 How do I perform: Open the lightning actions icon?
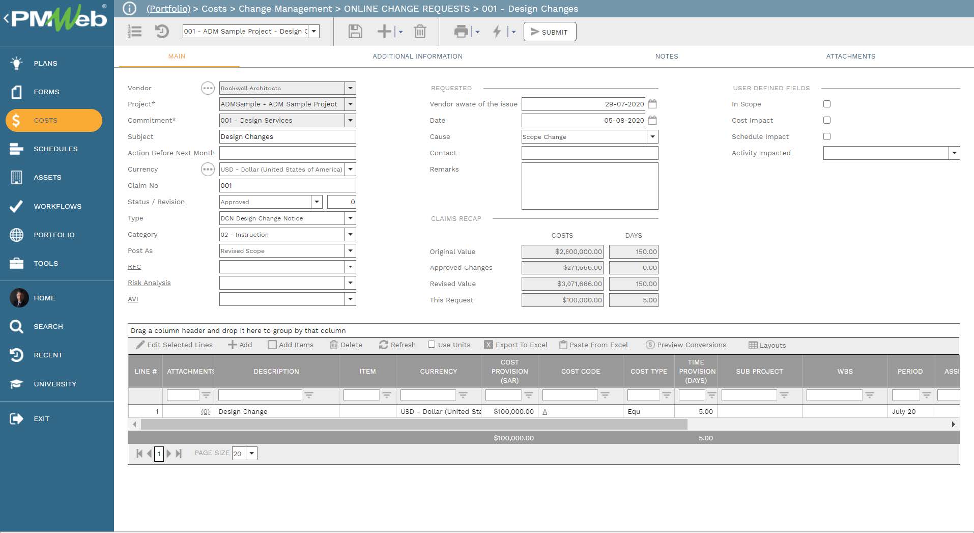[x=497, y=32]
